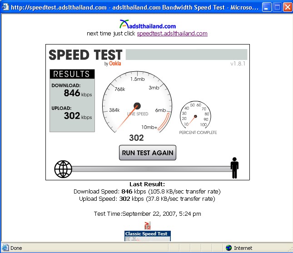The height and width of the screenshot is (253, 293).
Task: Click the RUN TEST AGAIN button
Action: (148, 153)
